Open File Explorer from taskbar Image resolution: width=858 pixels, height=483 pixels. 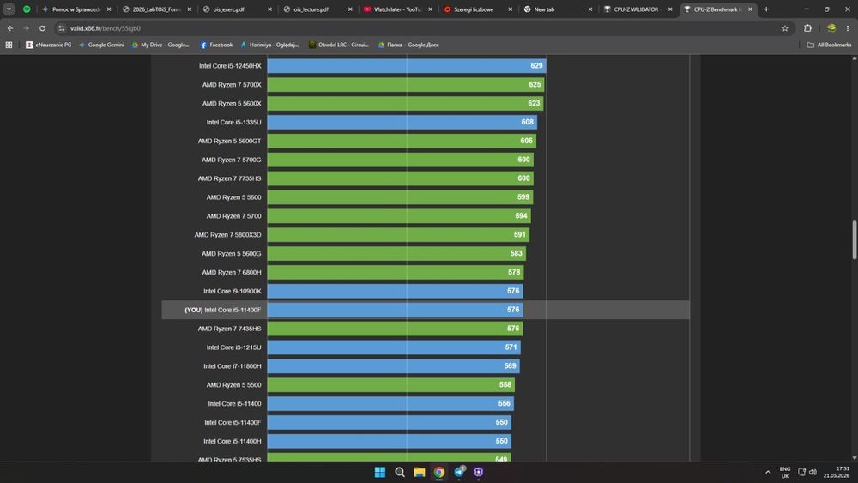(420, 472)
